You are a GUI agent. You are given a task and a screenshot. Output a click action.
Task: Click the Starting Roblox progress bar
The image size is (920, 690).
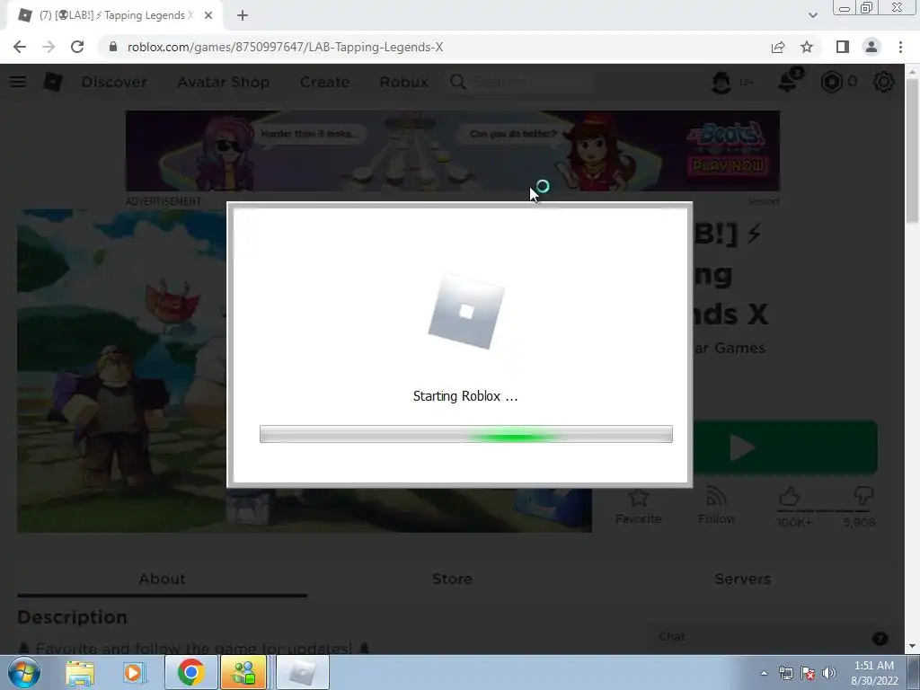pyautogui.click(x=466, y=434)
